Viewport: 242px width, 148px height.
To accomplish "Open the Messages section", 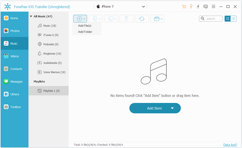I will pyautogui.click(x=15, y=81).
